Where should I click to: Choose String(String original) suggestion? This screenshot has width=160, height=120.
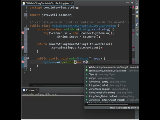112,89
